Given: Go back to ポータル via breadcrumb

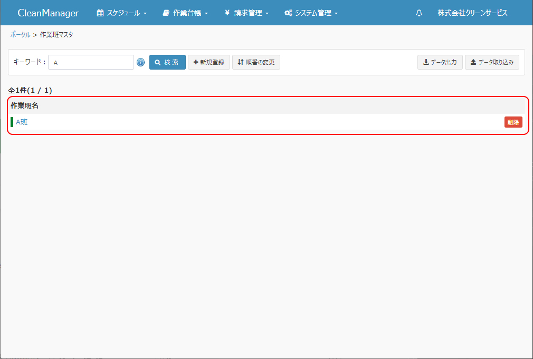Looking at the screenshot, I should pyautogui.click(x=21, y=35).
